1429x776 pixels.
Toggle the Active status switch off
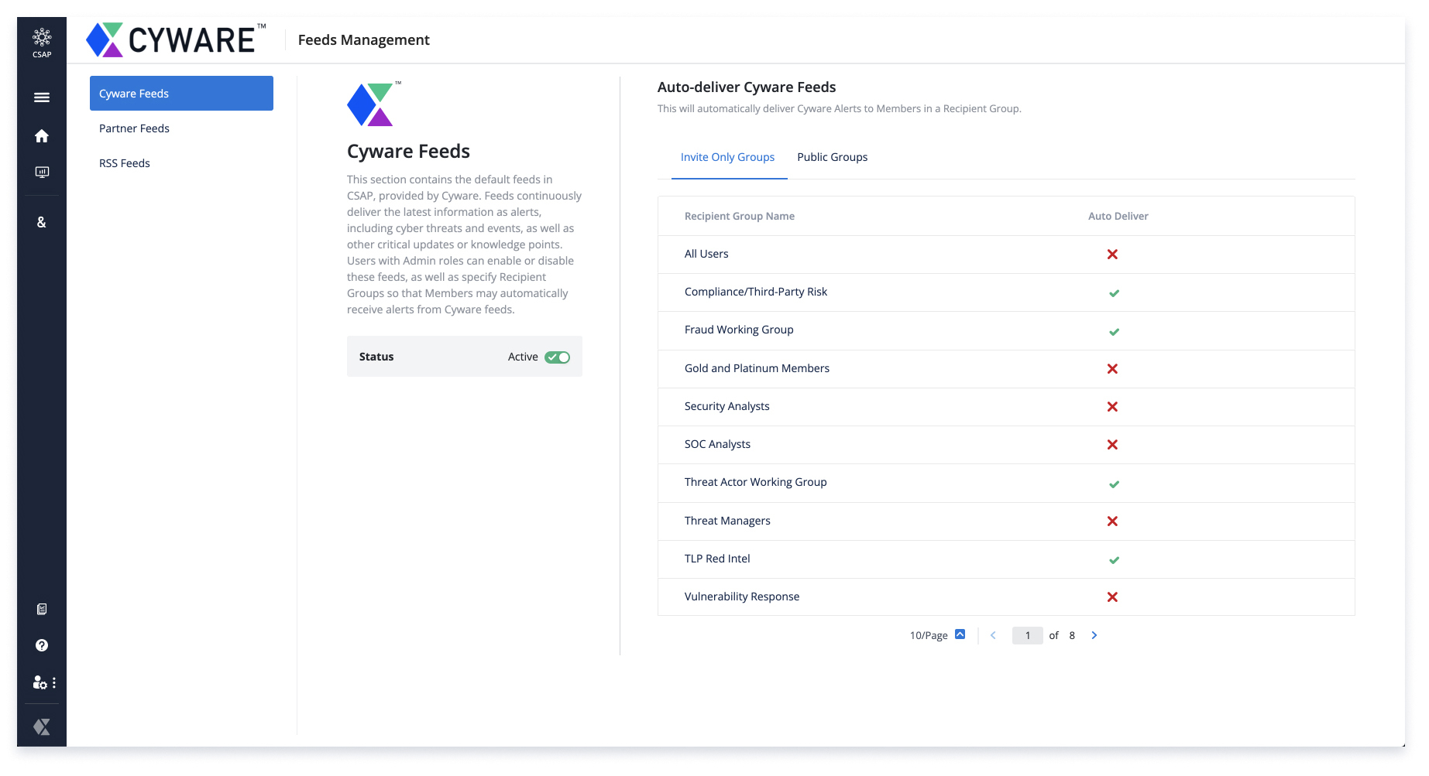click(x=557, y=357)
